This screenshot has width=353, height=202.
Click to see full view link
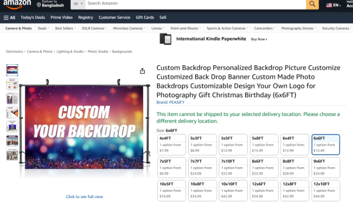(x=85, y=197)
